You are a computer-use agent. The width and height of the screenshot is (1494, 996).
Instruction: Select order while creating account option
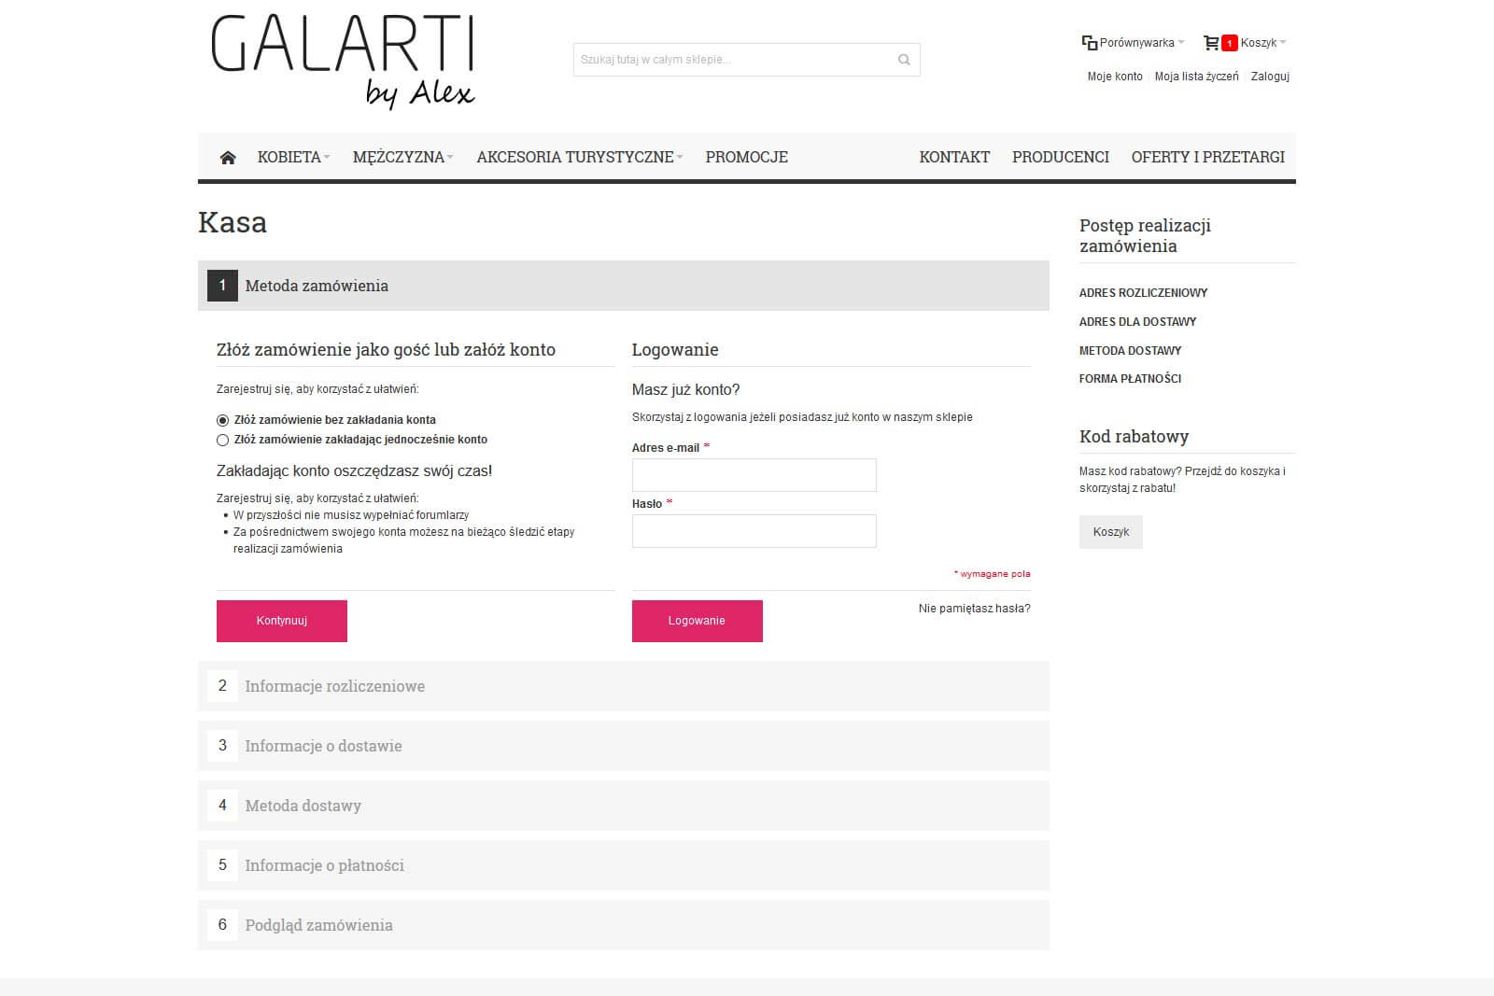coord(222,440)
